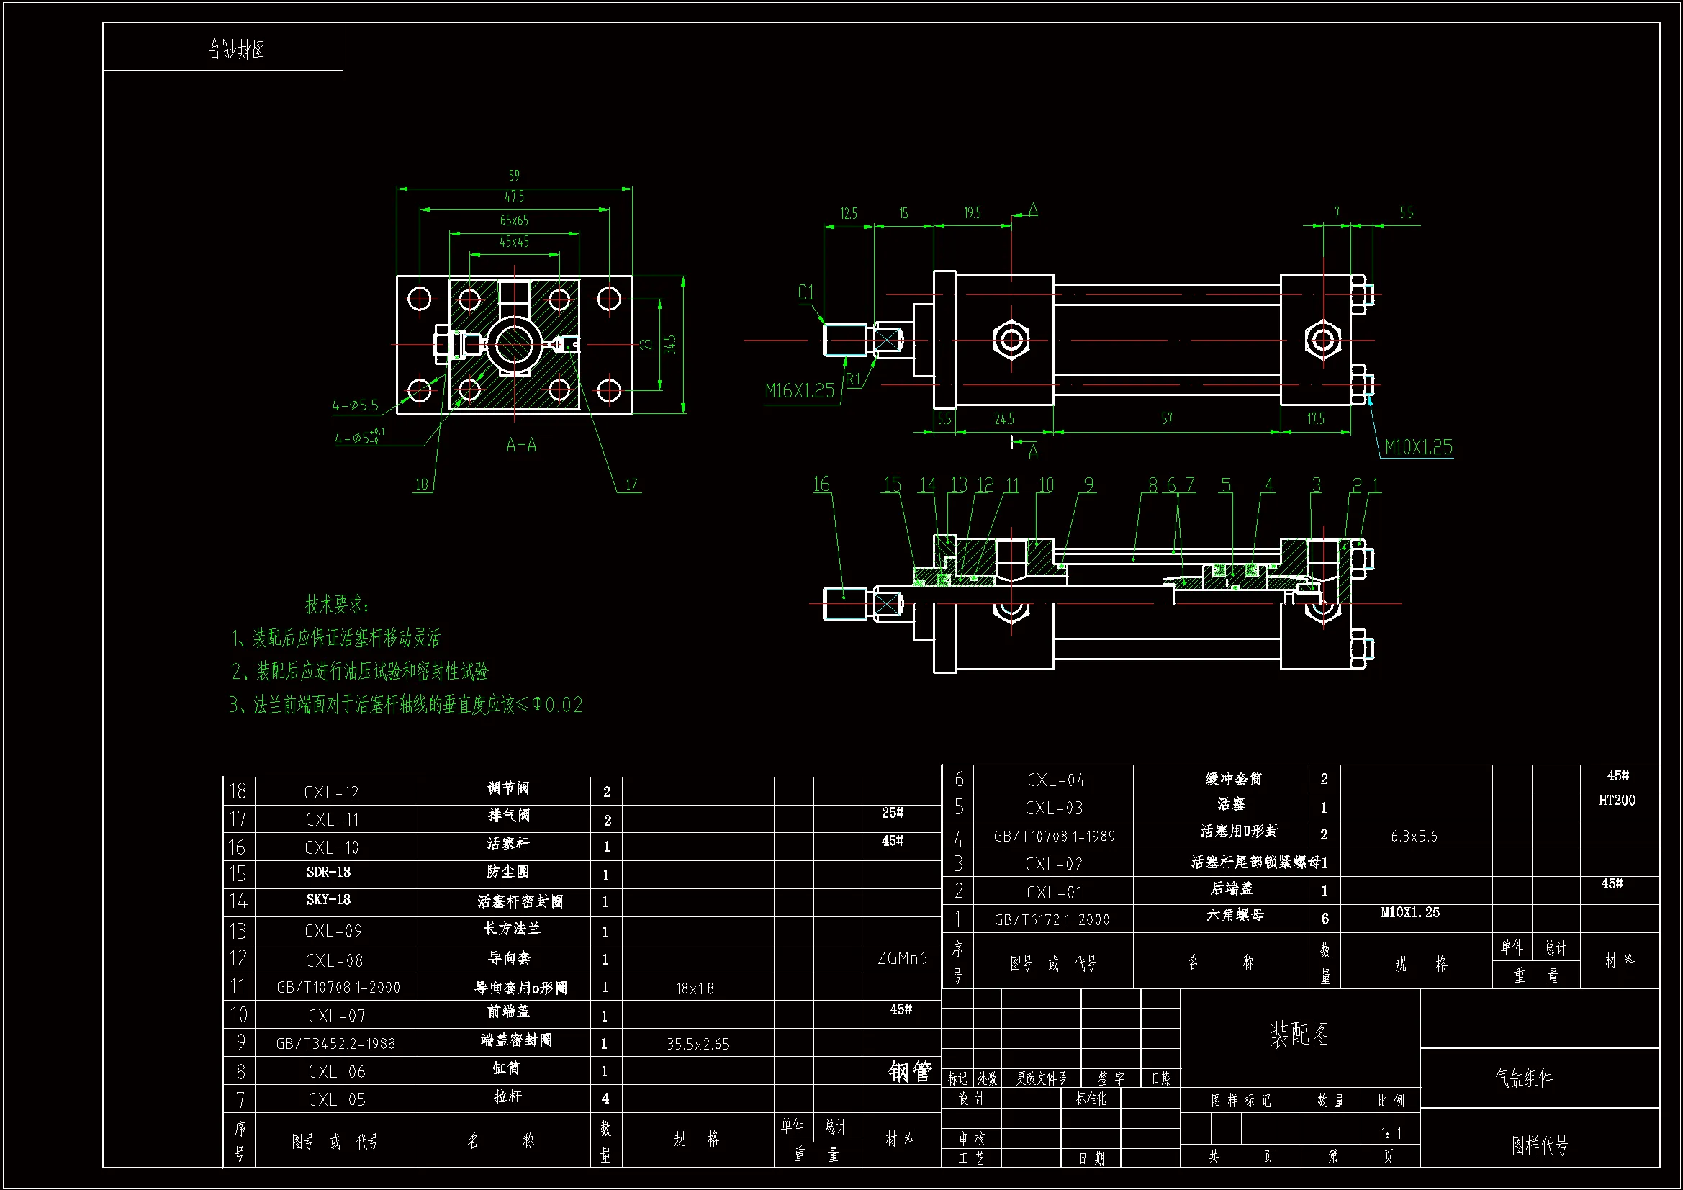Select the 57 length dimension text

pos(1166,419)
